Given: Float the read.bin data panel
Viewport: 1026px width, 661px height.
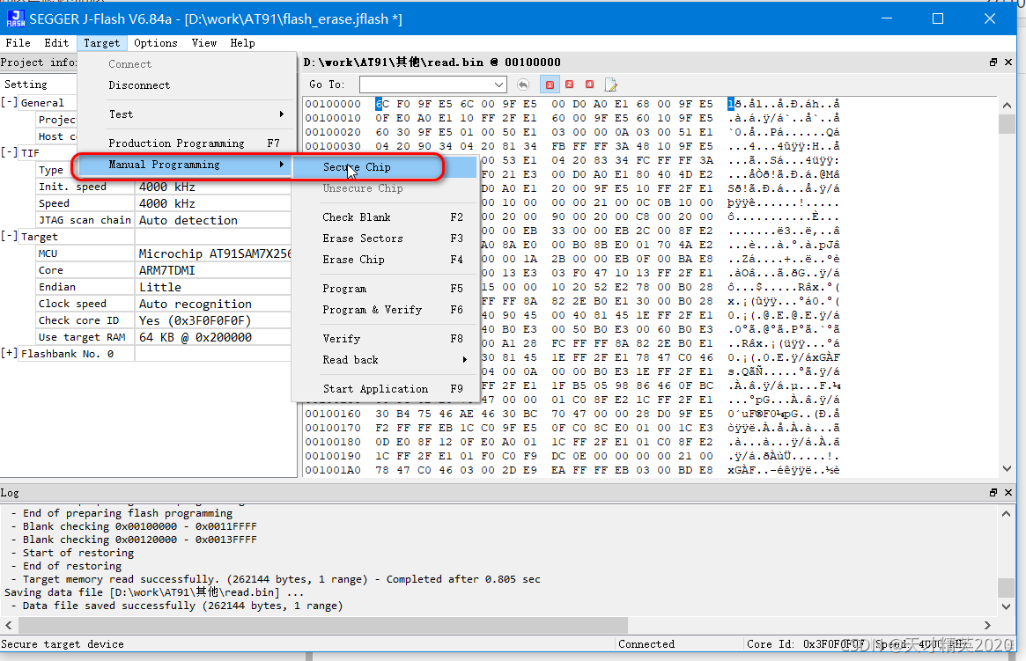Looking at the screenshot, I should tap(993, 62).
